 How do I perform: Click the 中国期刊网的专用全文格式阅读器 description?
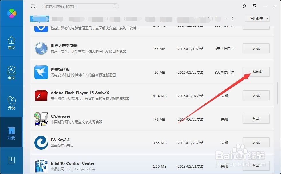point(76,122)
